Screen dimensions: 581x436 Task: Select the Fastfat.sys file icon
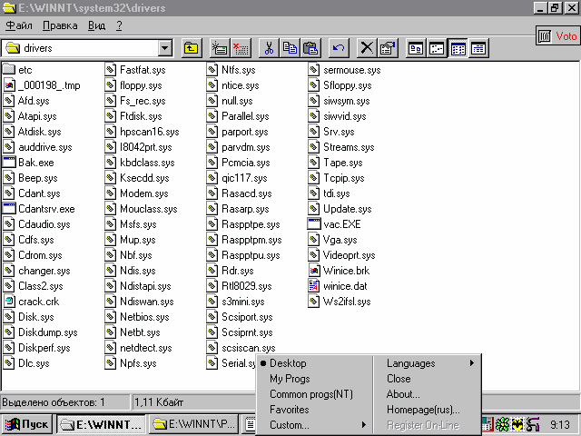[x=111, y=69]
